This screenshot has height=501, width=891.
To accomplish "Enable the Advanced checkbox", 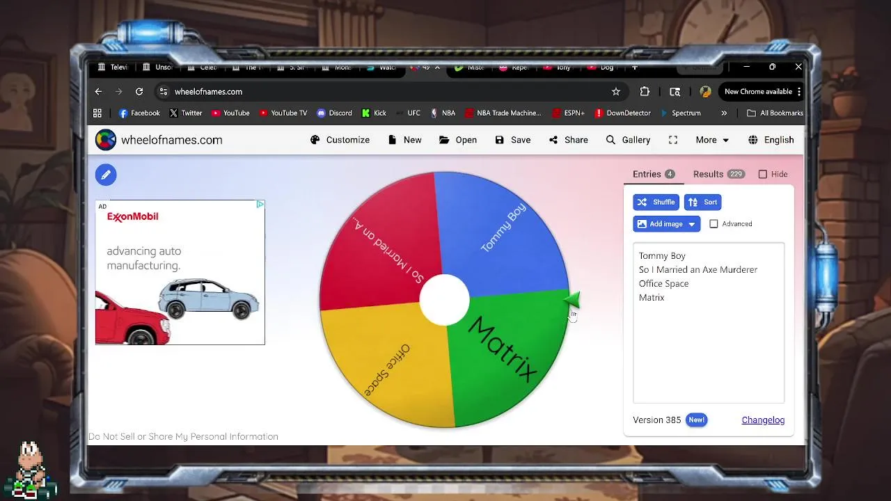I will click(713, 224).
